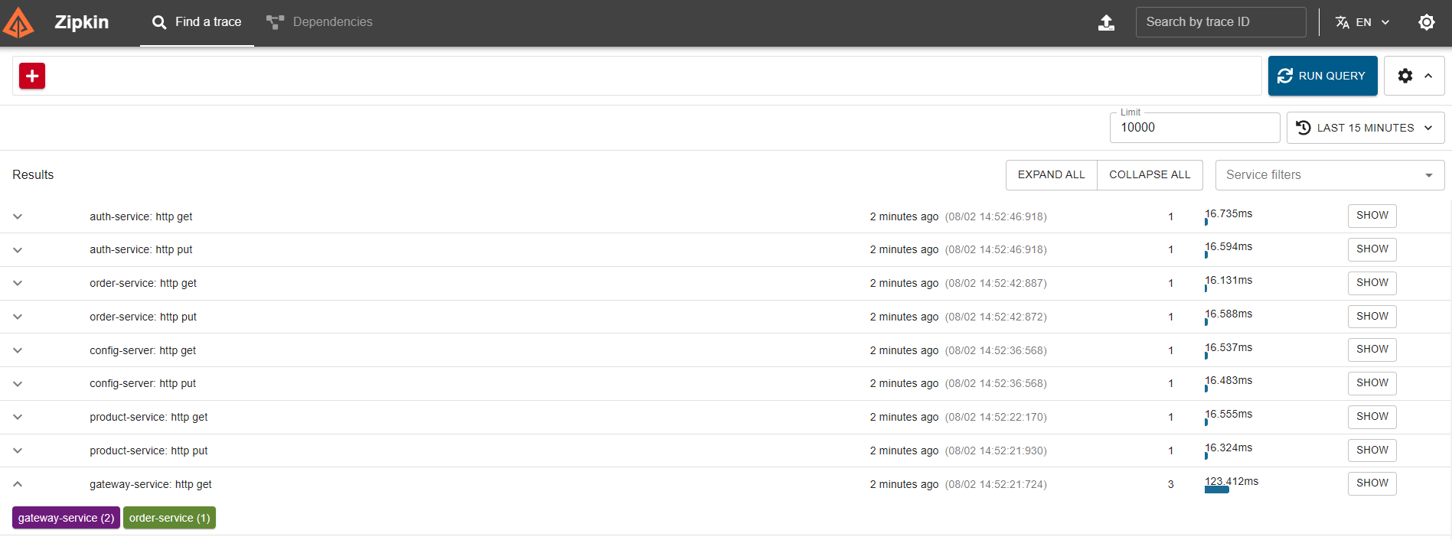Open the Find a trace tab
The image size is (1452, 540).
point(197,22)
